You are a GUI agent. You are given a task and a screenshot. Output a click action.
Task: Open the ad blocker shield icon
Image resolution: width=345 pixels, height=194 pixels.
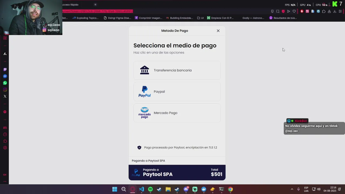[283, 11]
